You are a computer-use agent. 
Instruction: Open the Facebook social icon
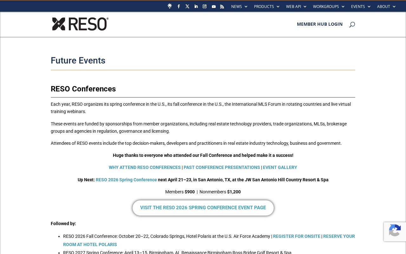coord(179,6)
